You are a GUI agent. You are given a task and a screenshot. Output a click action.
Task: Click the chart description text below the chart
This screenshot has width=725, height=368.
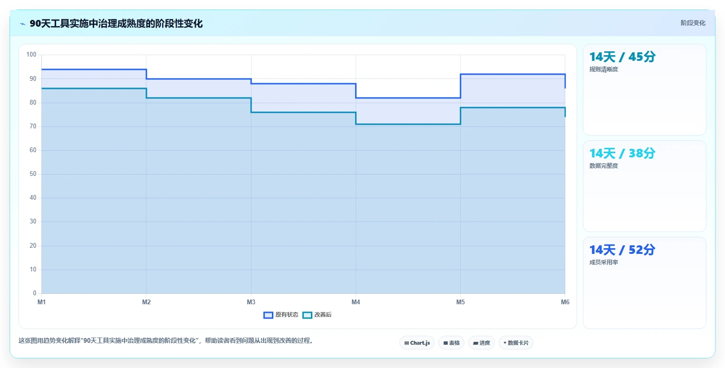166,340
